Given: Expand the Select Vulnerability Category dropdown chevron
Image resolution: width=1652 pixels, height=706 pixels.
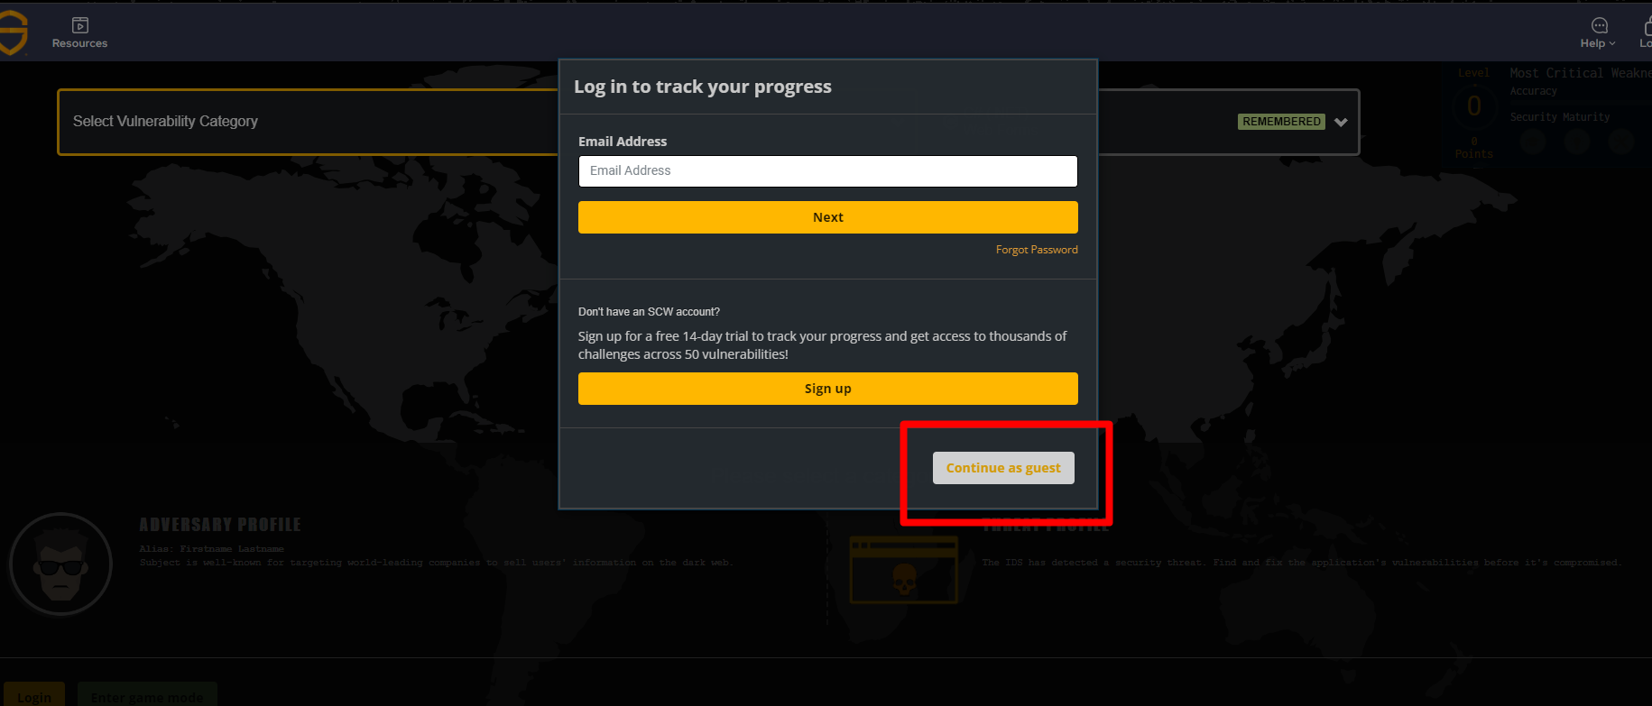Looking at the screenshot, I should pos(1341,123).
